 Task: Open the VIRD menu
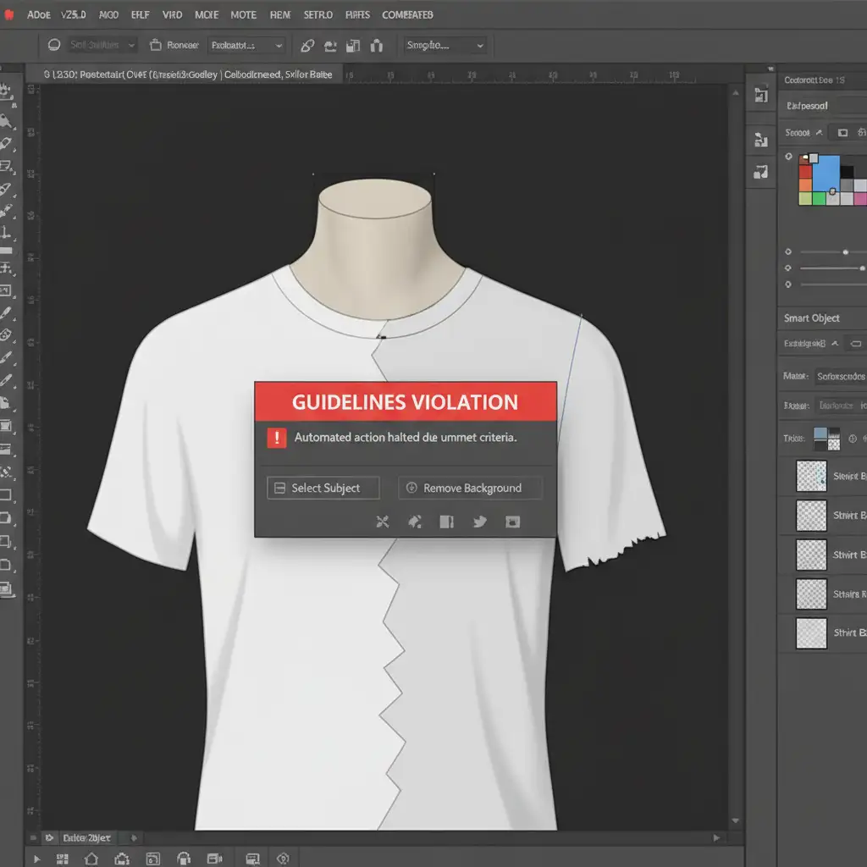coord(172,15)
